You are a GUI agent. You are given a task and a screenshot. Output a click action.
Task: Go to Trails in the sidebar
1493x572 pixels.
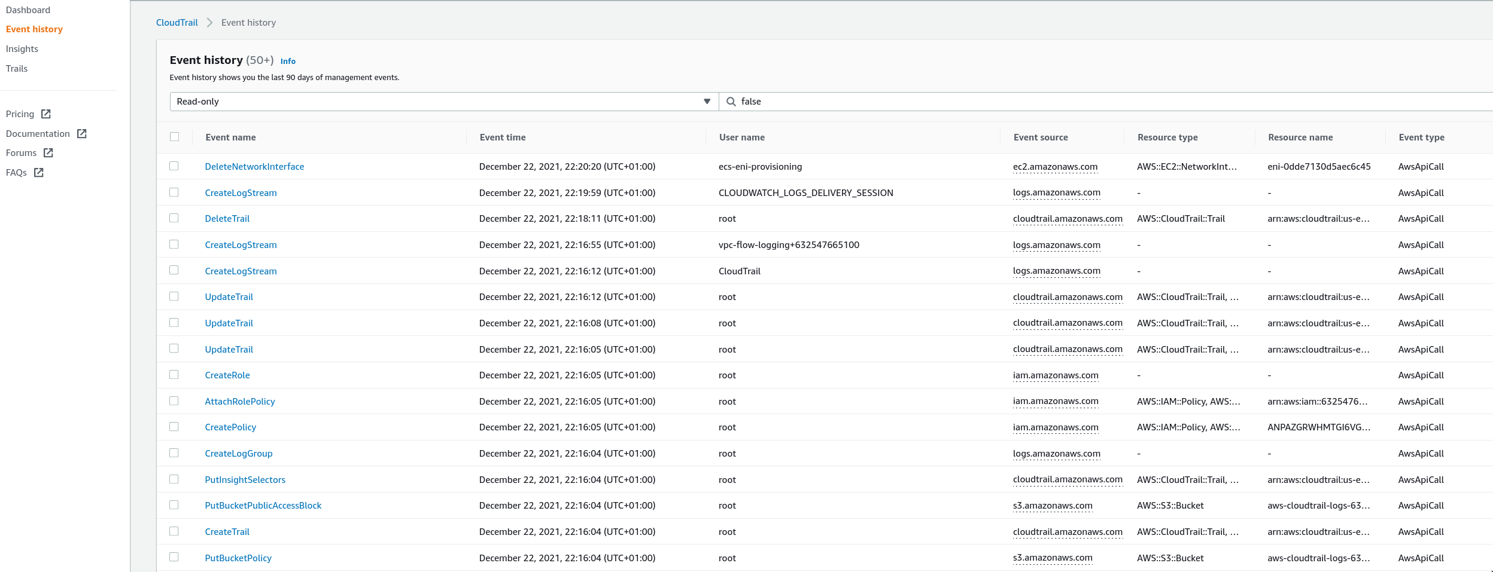coord(17,69)
